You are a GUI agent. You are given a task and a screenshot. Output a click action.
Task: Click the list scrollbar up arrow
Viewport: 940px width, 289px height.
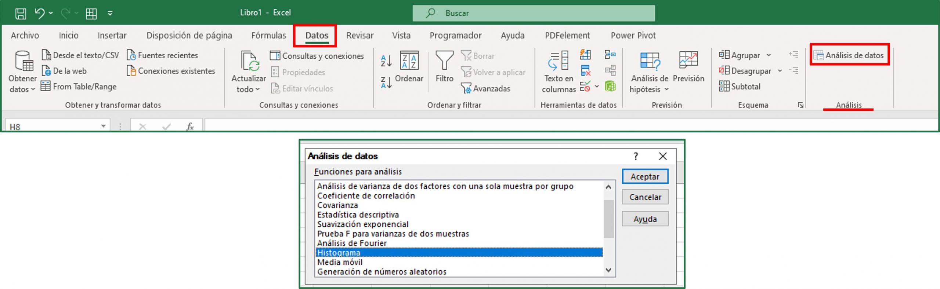608,187
